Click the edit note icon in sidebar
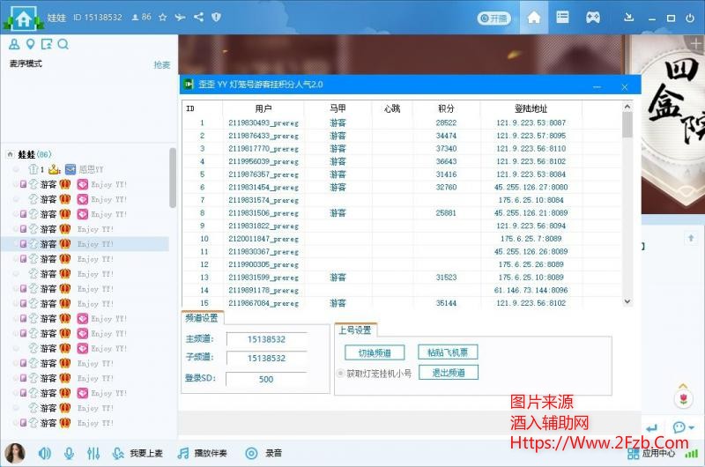 tap(47, 44)
